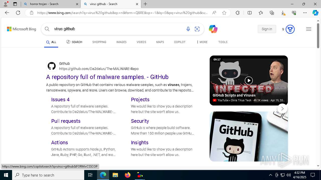
Task: Open the 4:32 PM clock and date
Action: pos(299,175)
